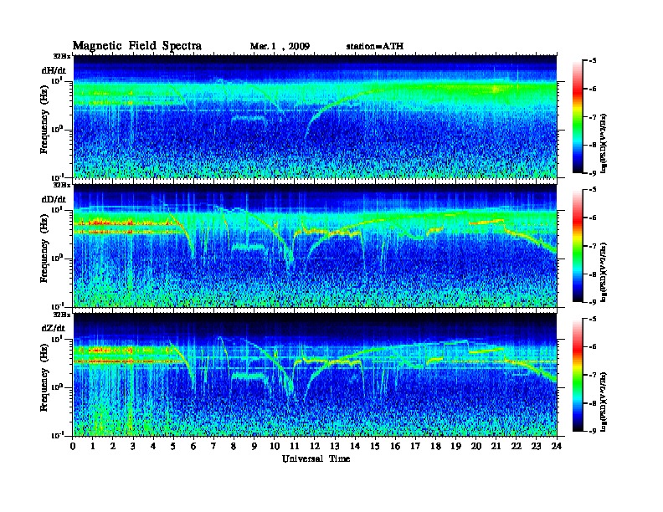Click the "23" tick on the time axis

pos(536,446)
